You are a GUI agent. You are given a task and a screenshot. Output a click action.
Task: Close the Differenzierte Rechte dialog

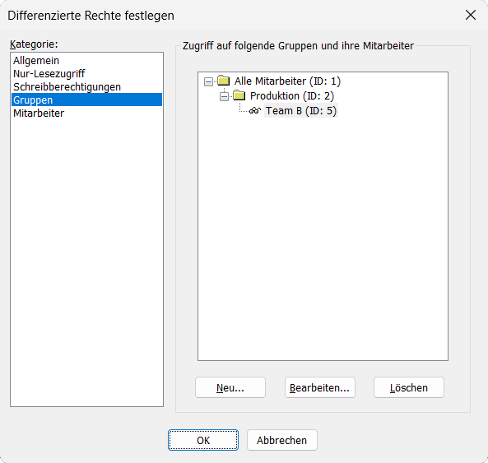pos(471,15)
